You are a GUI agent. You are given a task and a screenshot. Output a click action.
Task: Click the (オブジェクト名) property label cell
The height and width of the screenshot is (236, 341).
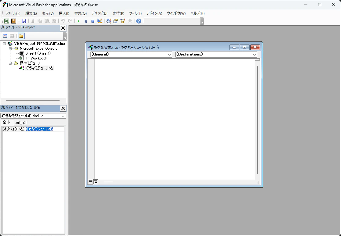click(x=13, y=129)
